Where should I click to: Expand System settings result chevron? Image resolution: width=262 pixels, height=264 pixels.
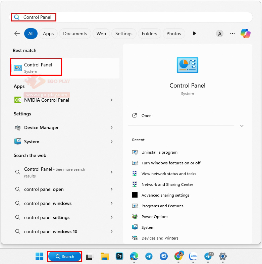pos(111,142)
